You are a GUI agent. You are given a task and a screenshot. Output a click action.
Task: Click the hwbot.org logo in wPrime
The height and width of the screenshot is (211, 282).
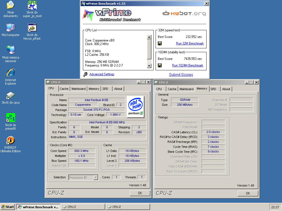point(184,13)
